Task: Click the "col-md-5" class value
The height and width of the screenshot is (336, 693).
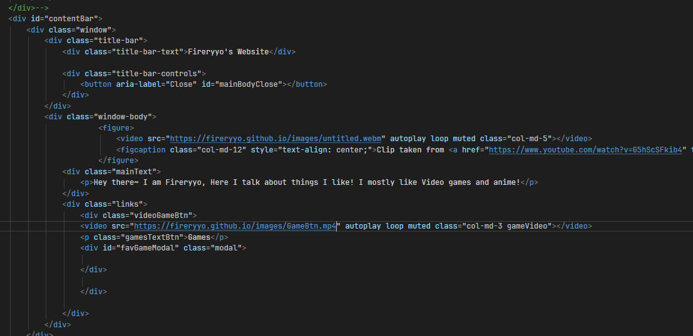Action: (x=527, y=139)
